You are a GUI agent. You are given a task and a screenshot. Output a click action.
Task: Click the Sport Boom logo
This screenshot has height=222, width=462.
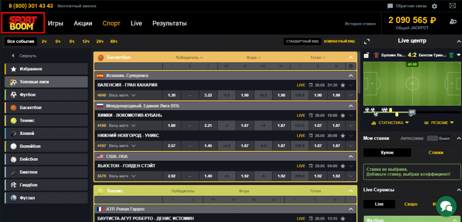pyautogui.click(x=23, y=23)
